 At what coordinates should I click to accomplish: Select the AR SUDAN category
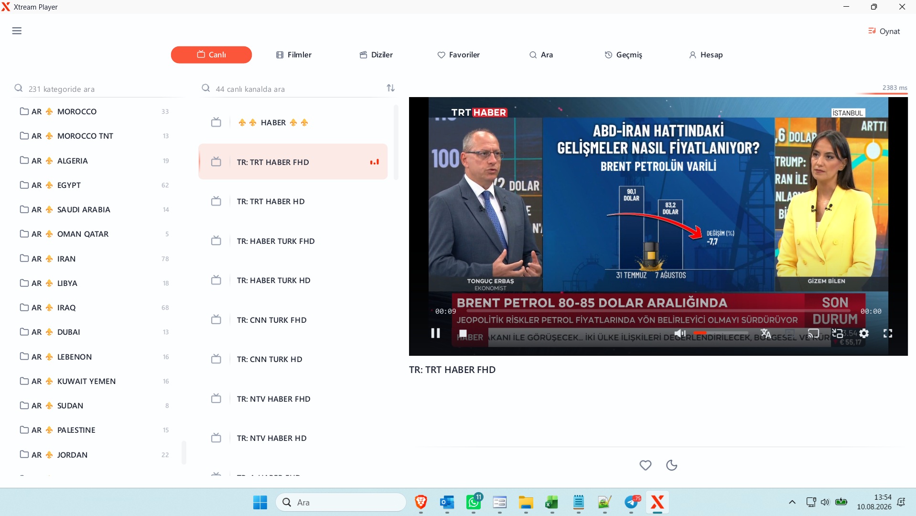click(x=95, y=406)
